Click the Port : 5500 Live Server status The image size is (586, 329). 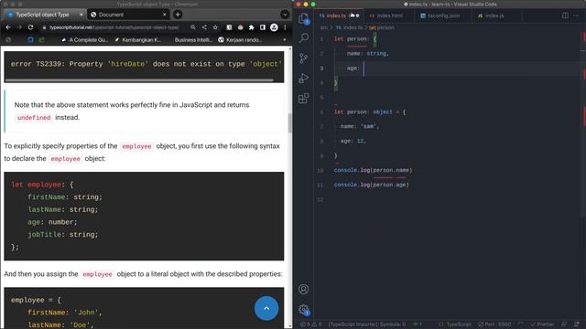coord(494,324)
